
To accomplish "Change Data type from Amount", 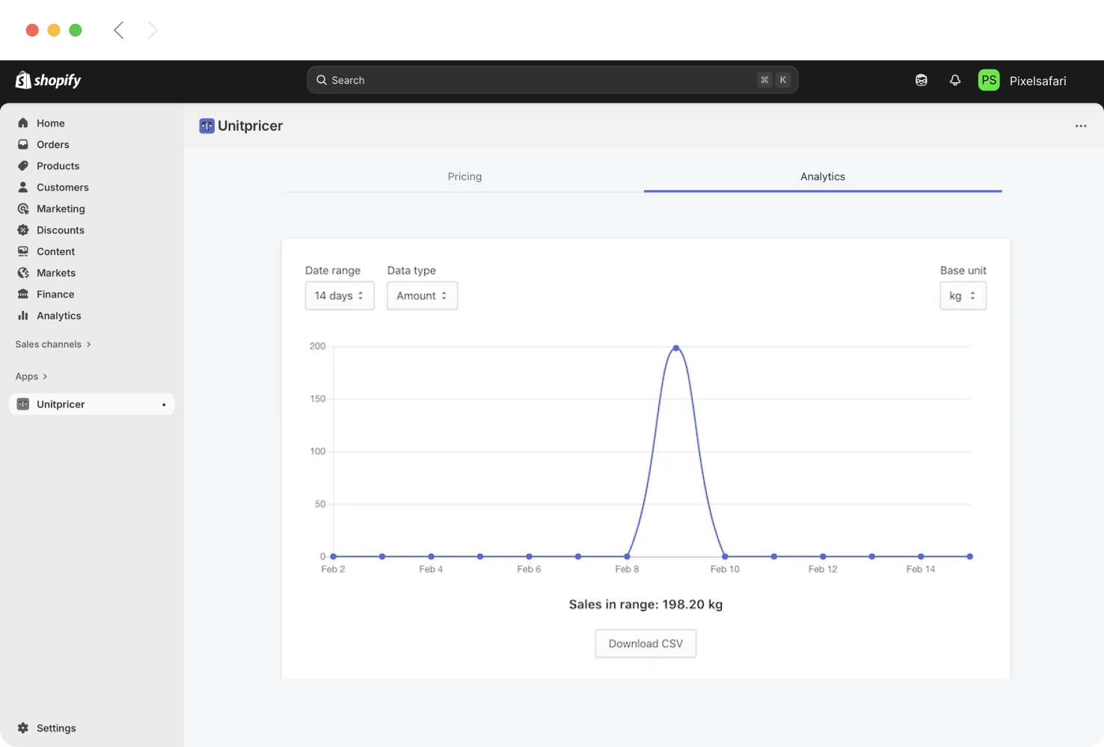I will coord(422,295).
